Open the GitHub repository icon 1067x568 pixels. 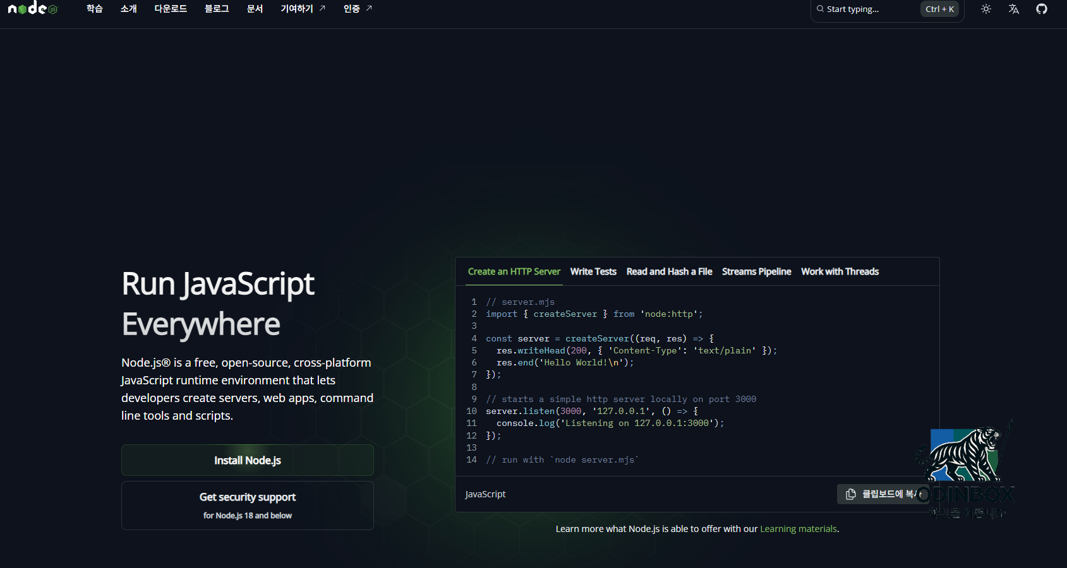[1042, 9]
